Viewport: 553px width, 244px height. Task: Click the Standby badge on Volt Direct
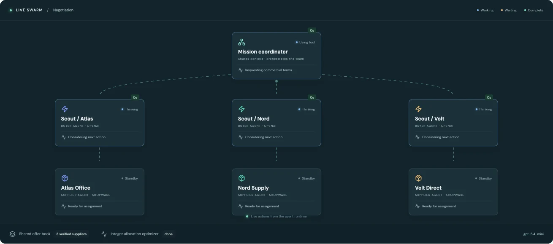click(483, 178)
